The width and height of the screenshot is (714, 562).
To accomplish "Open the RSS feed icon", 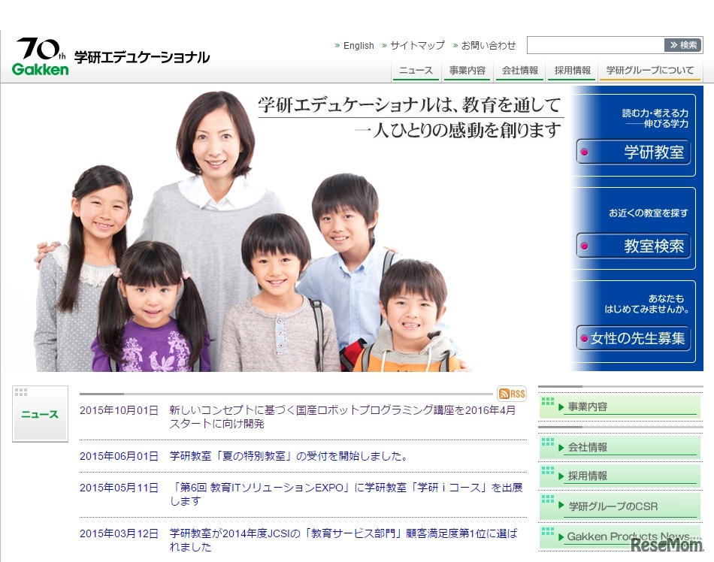I will point(512,394).
